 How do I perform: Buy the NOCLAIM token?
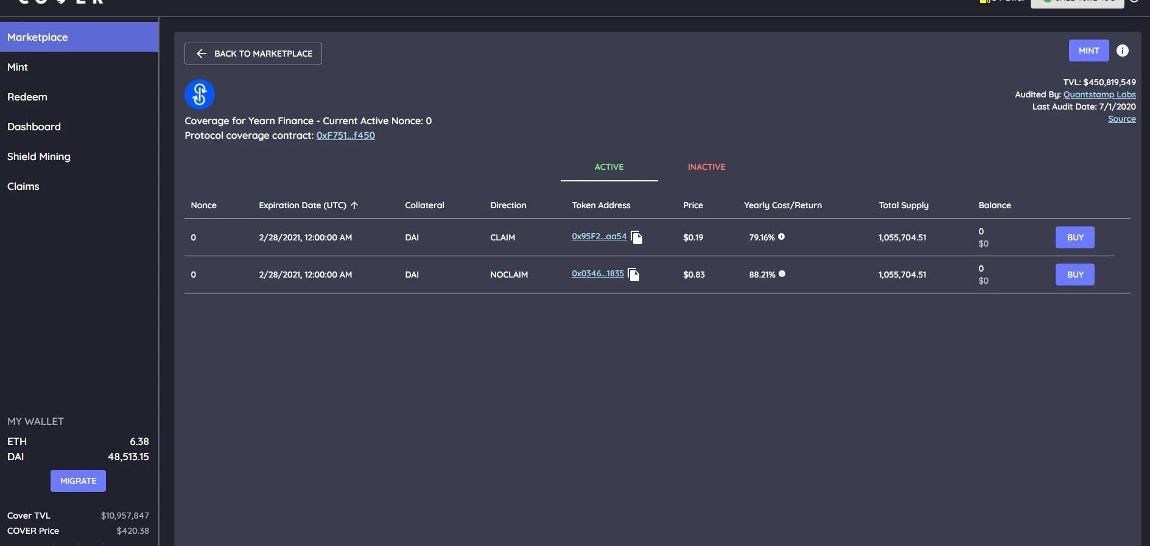[1075, 275]
